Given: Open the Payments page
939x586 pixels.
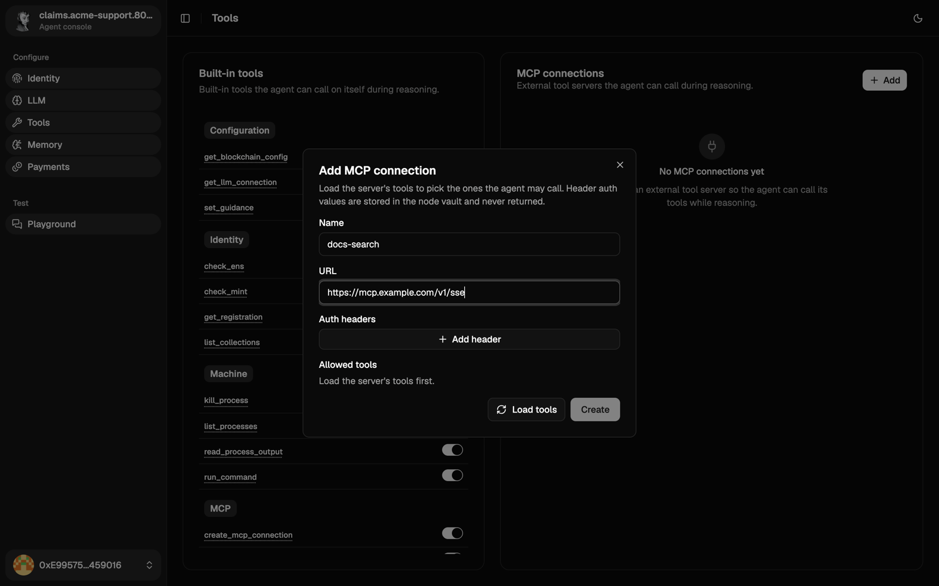Looking at the screenshot, I should (x=83, y=167).
